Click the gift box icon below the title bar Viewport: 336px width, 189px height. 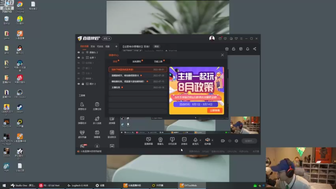click(227, 49)
